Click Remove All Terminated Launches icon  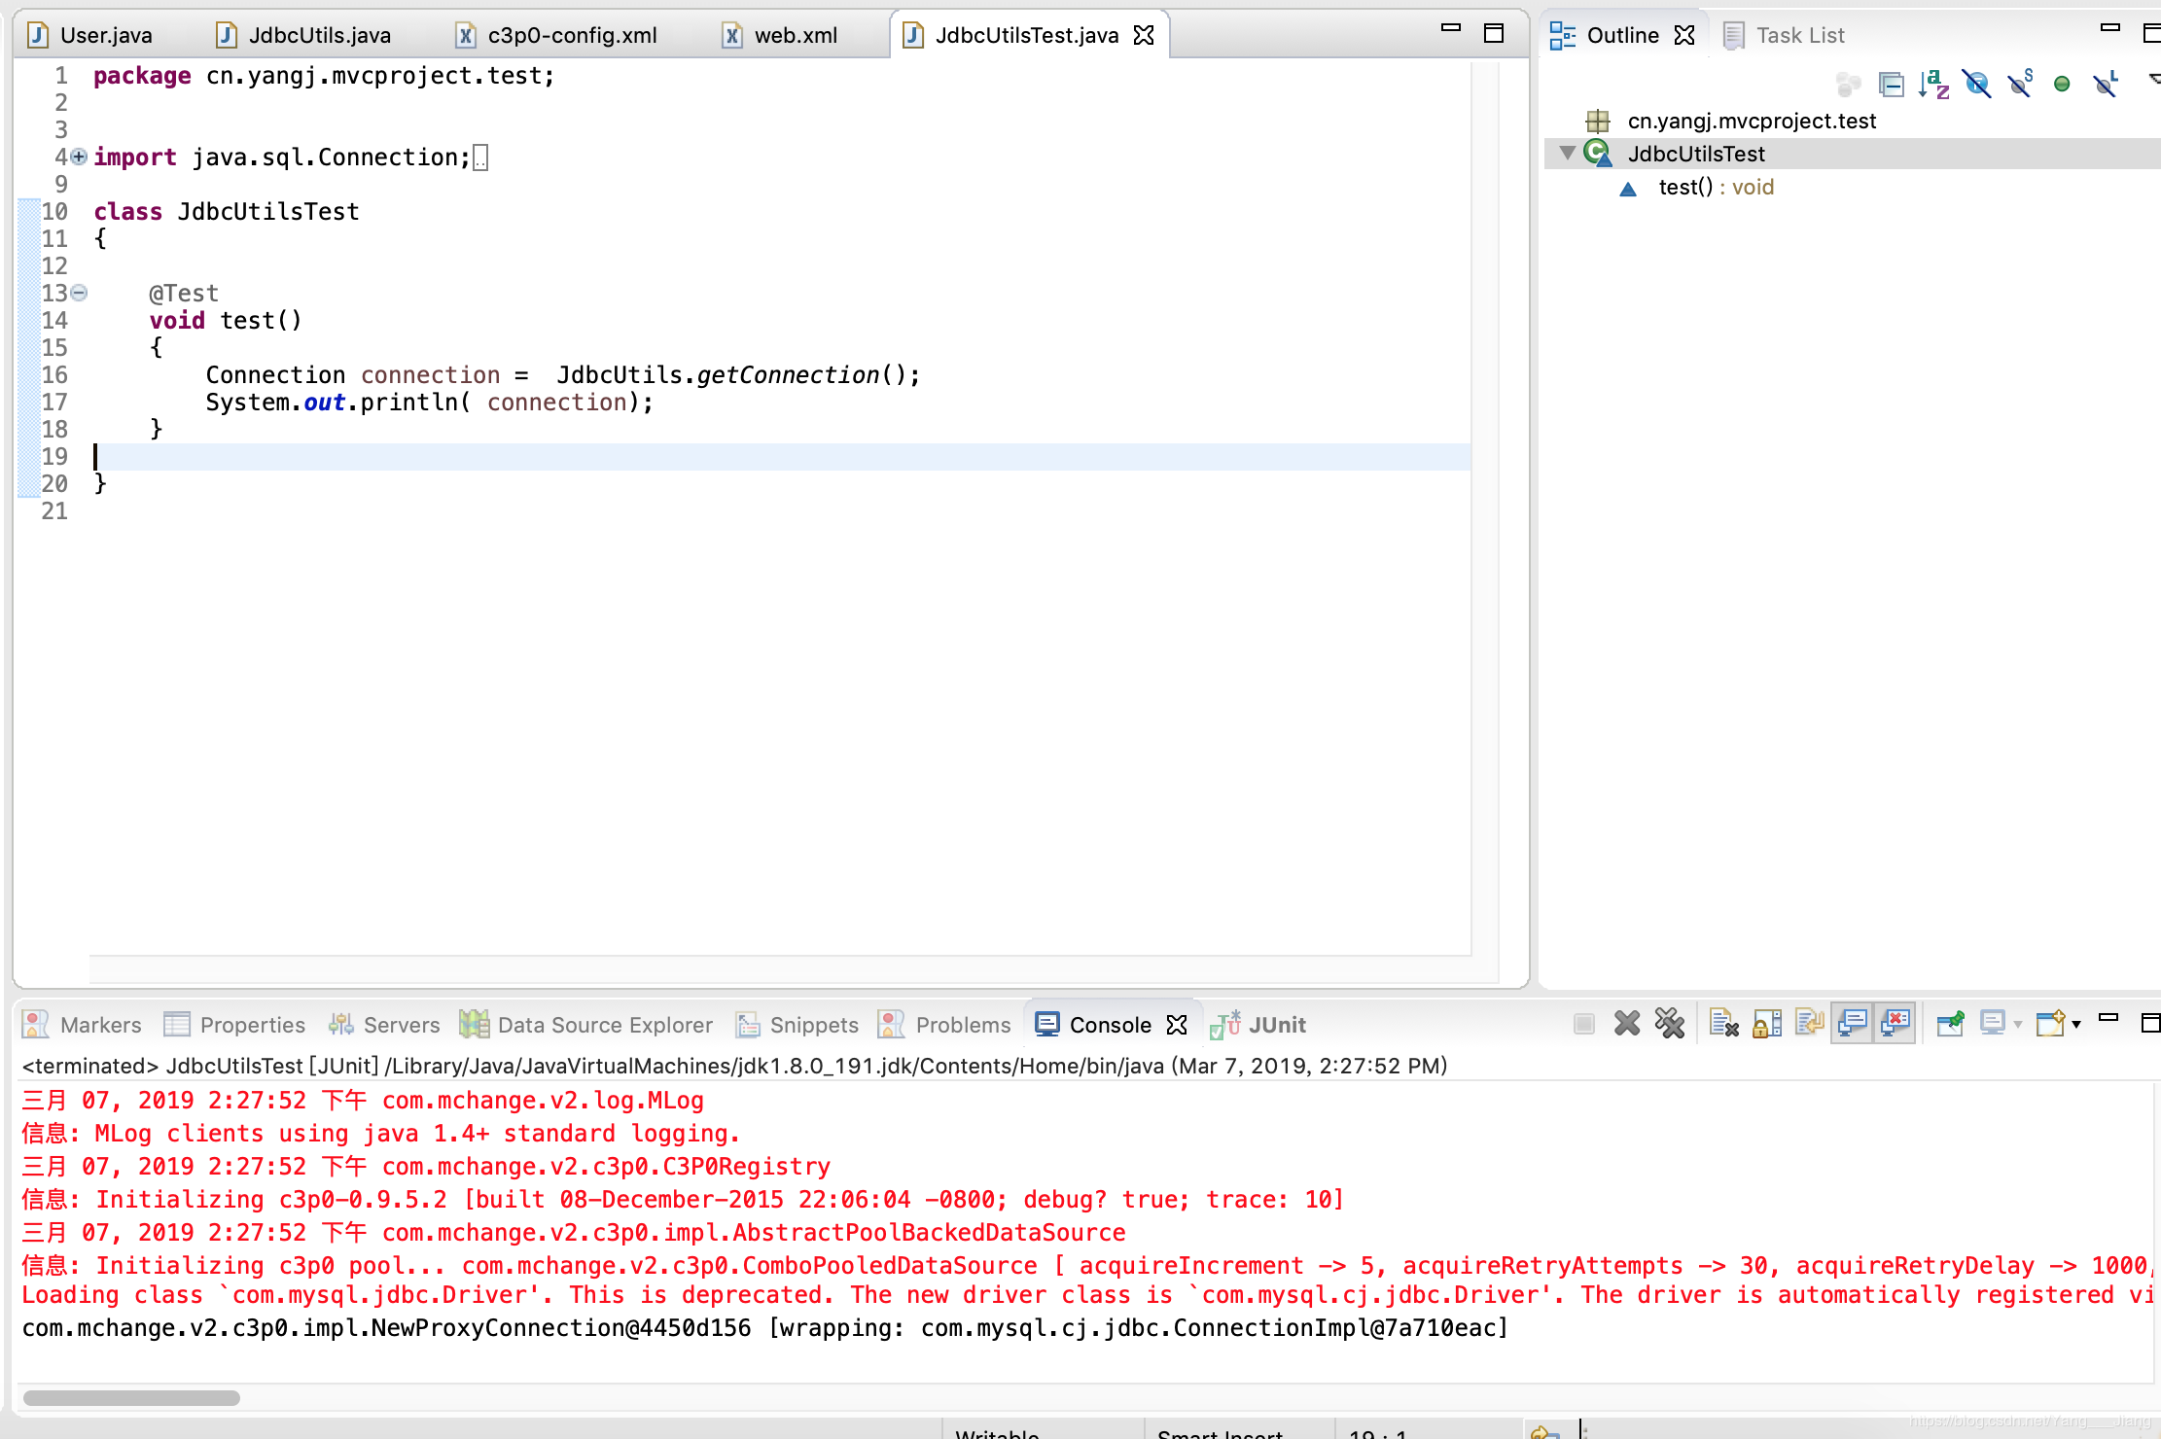pyautogui.click(x=1670, y=1024)
